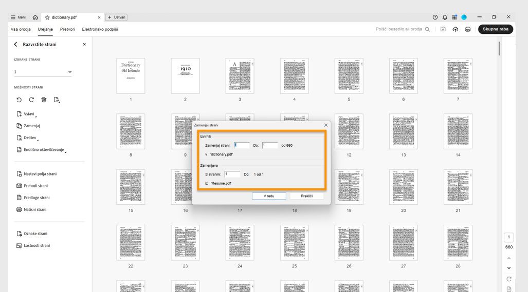Select page 28 thumbnail

tap(458, 243)
